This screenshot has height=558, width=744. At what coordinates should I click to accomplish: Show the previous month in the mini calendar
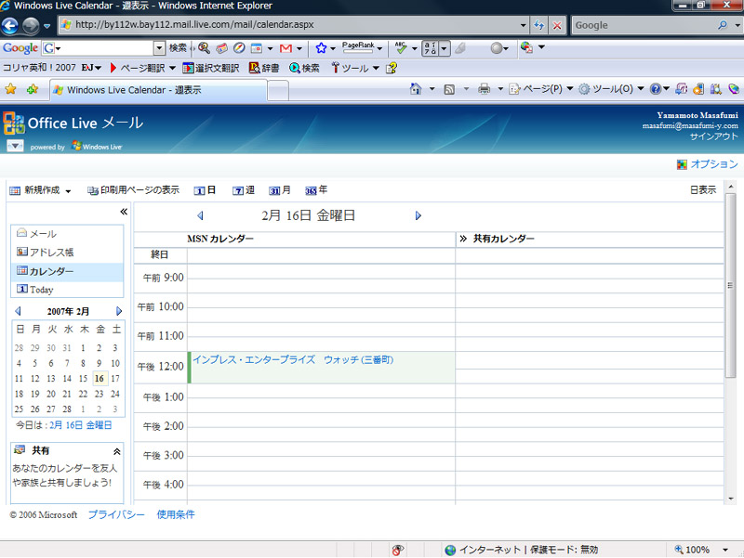[x=18, y=311]
